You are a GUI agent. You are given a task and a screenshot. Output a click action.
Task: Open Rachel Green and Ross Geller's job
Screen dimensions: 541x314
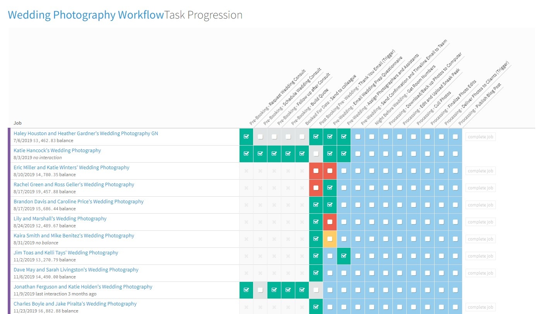click(x=74, y=185)
